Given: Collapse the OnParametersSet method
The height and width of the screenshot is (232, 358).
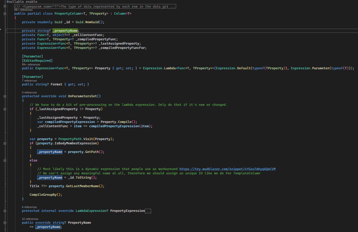Looking at the screenshot, I should 5,96.
